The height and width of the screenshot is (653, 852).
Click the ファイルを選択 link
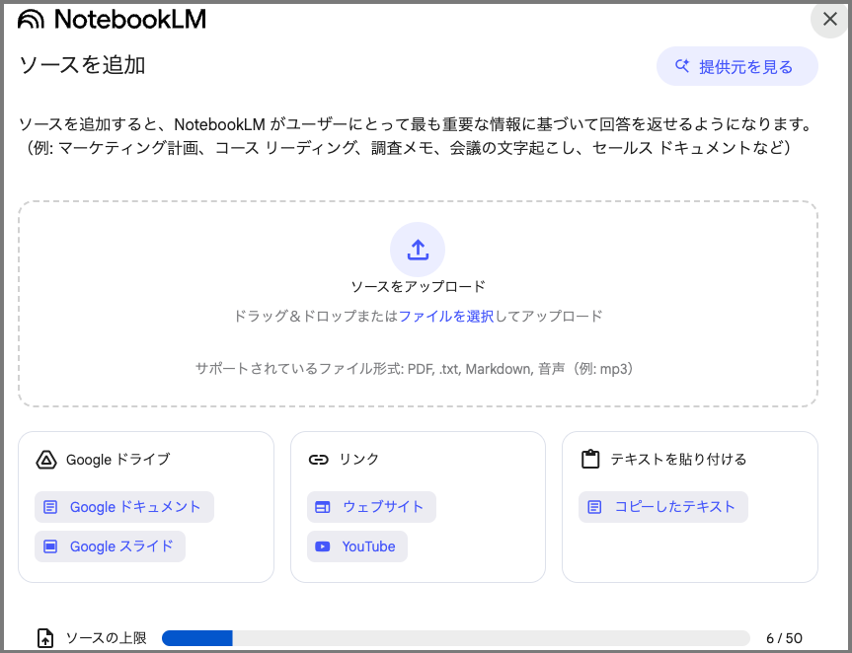click(x=446, y=316)
